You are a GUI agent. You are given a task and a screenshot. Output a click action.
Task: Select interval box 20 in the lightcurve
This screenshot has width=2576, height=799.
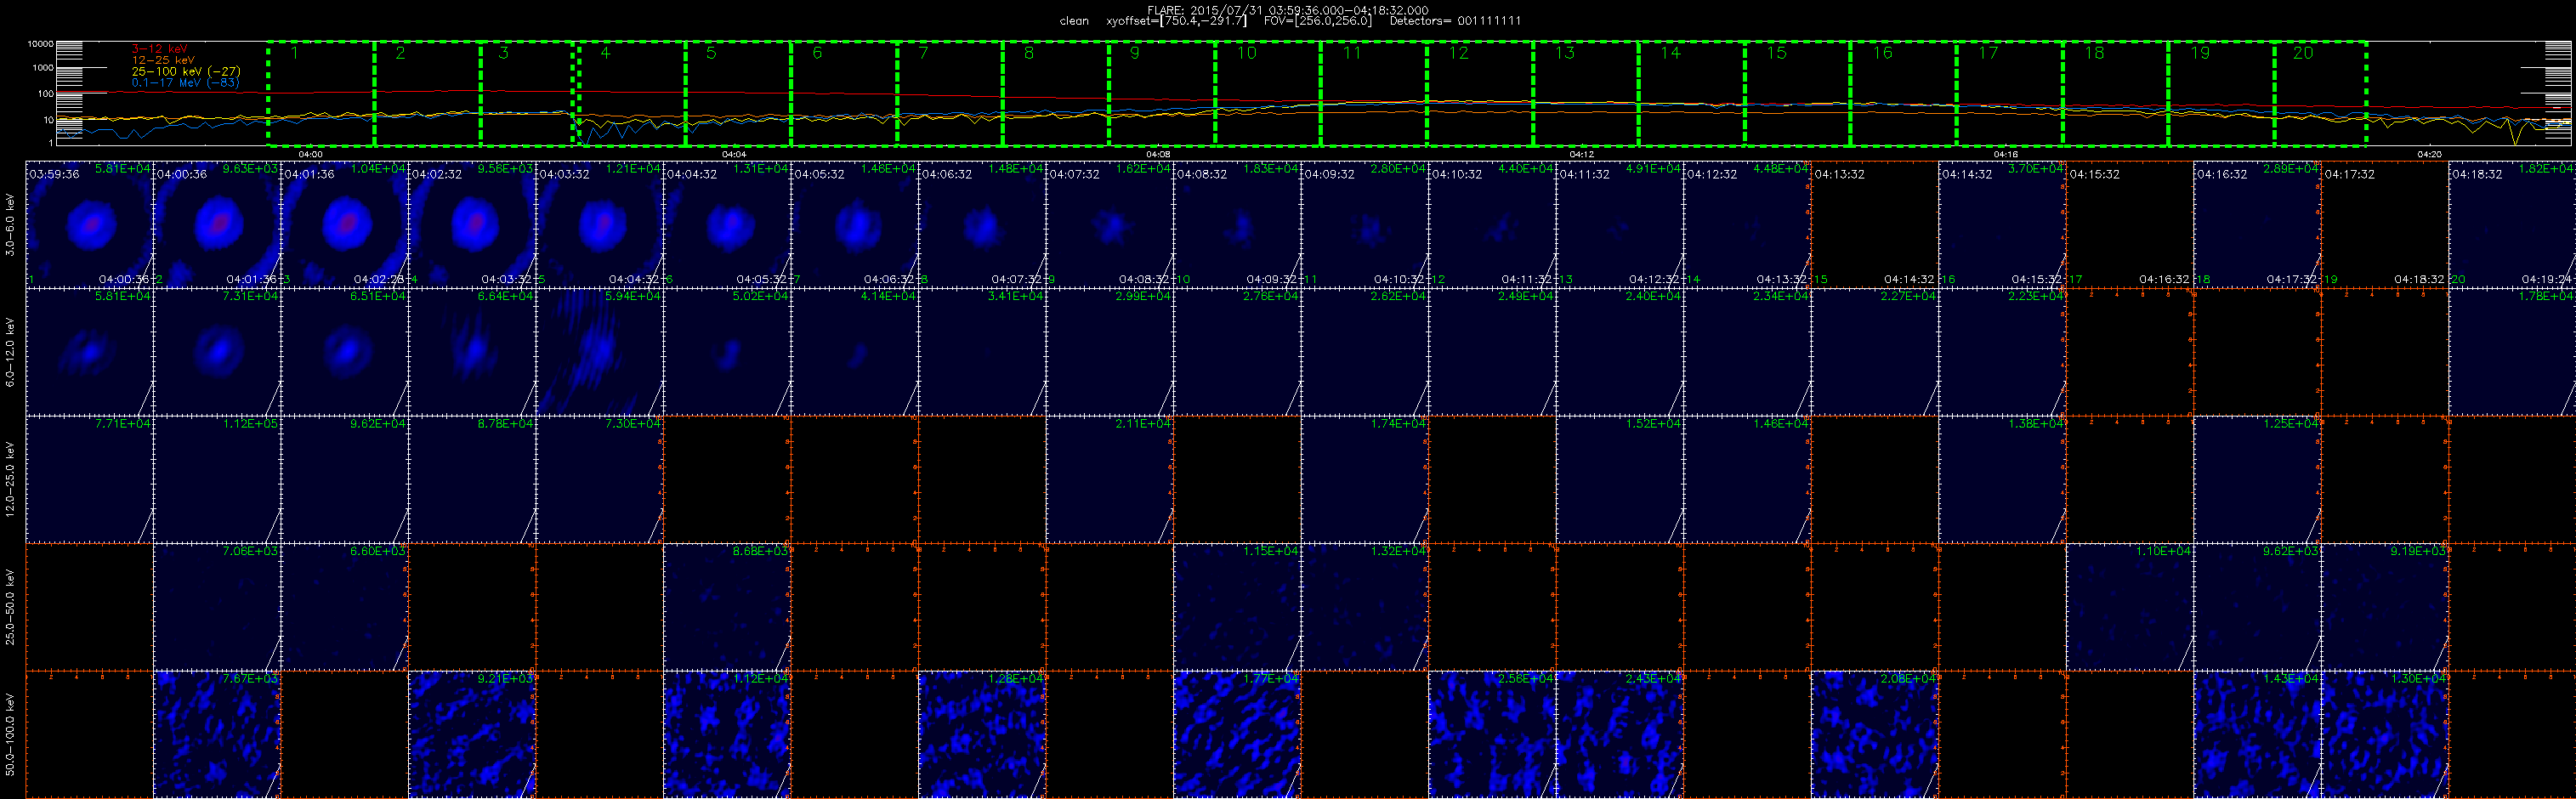point(2321,93)
